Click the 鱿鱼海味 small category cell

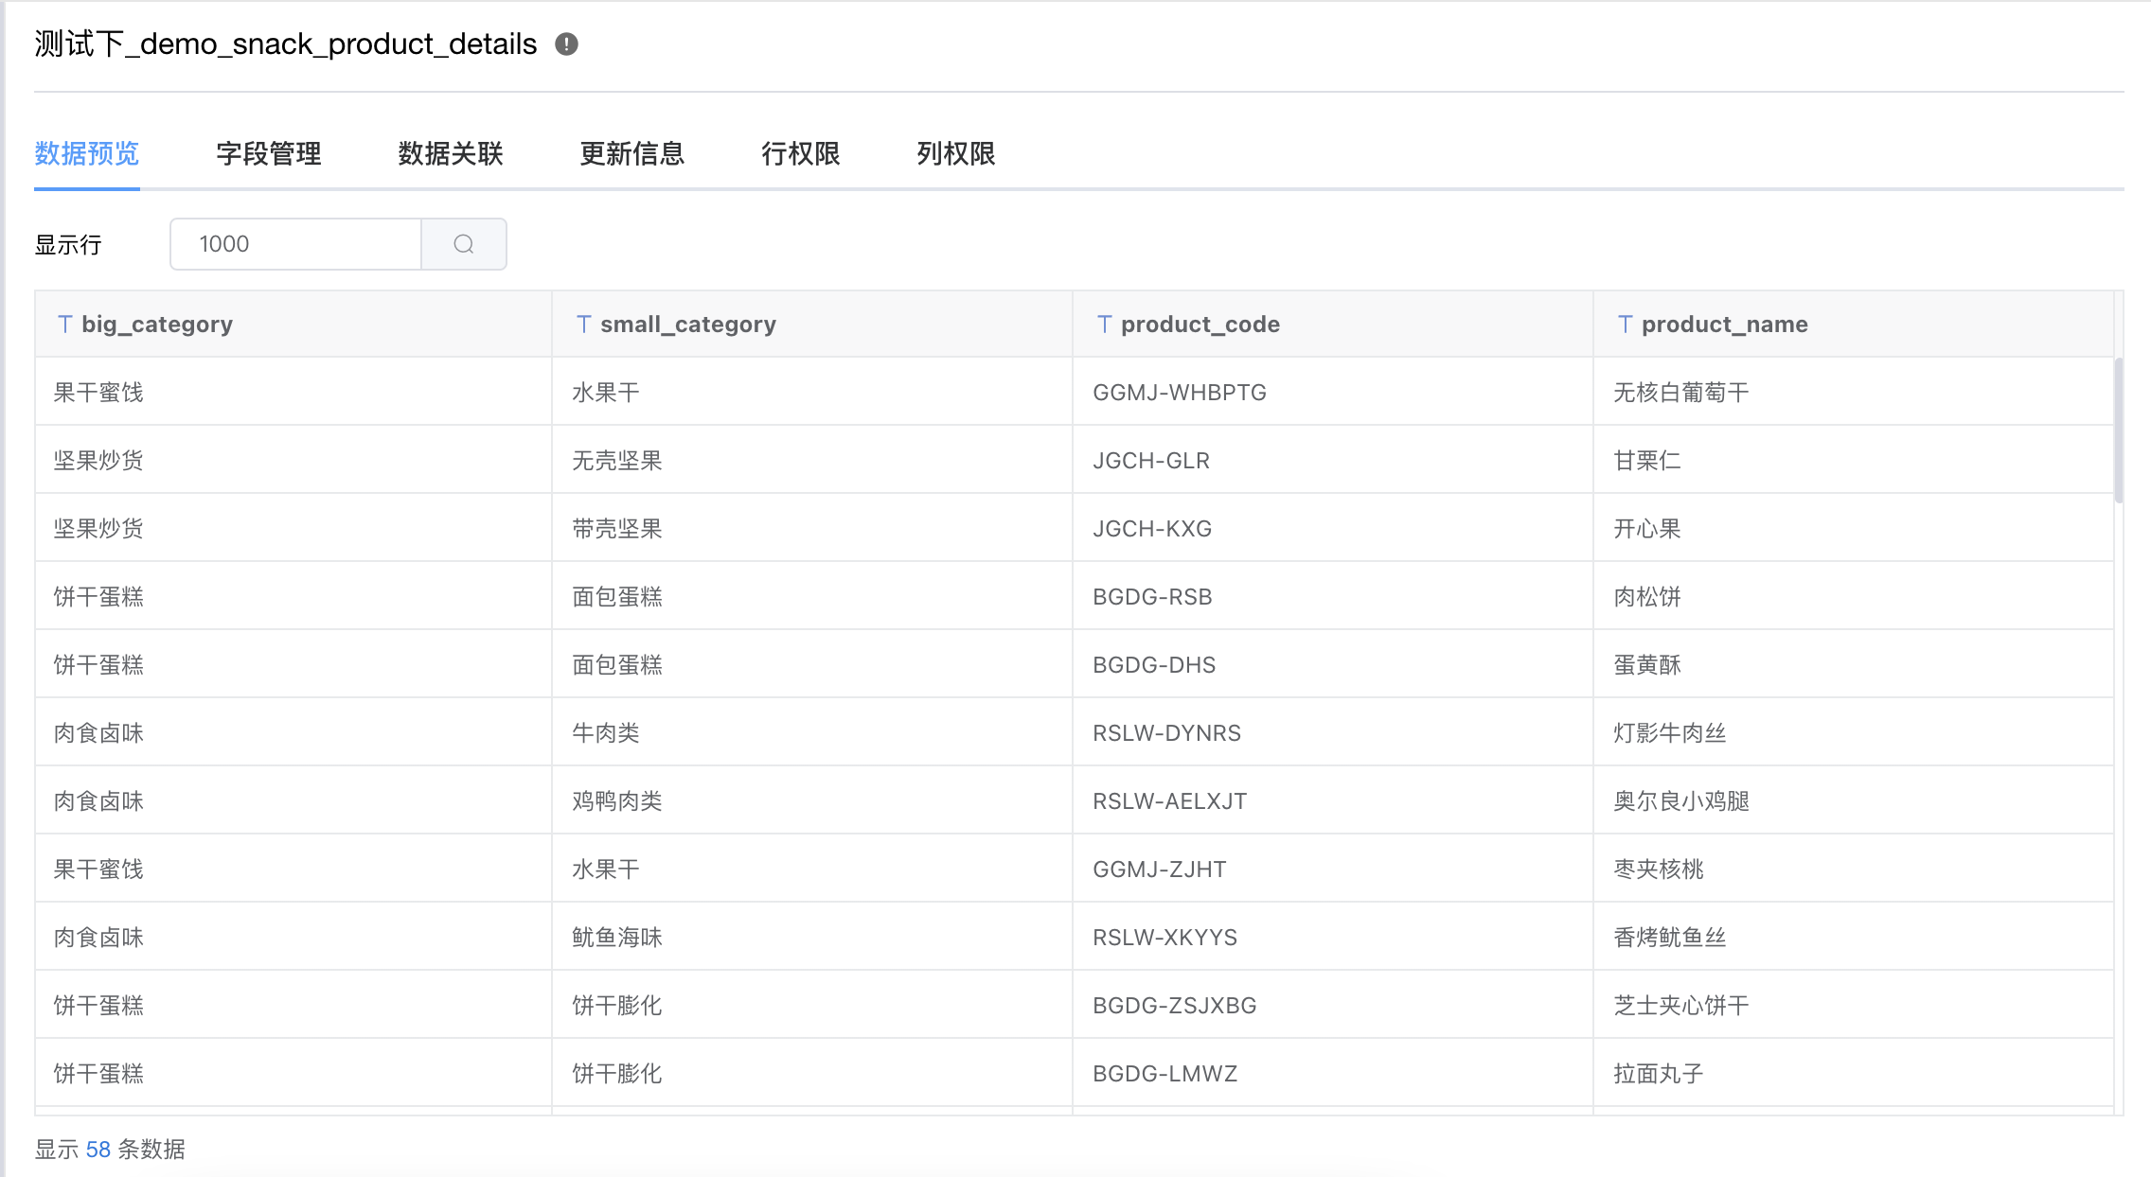[617, 938]
